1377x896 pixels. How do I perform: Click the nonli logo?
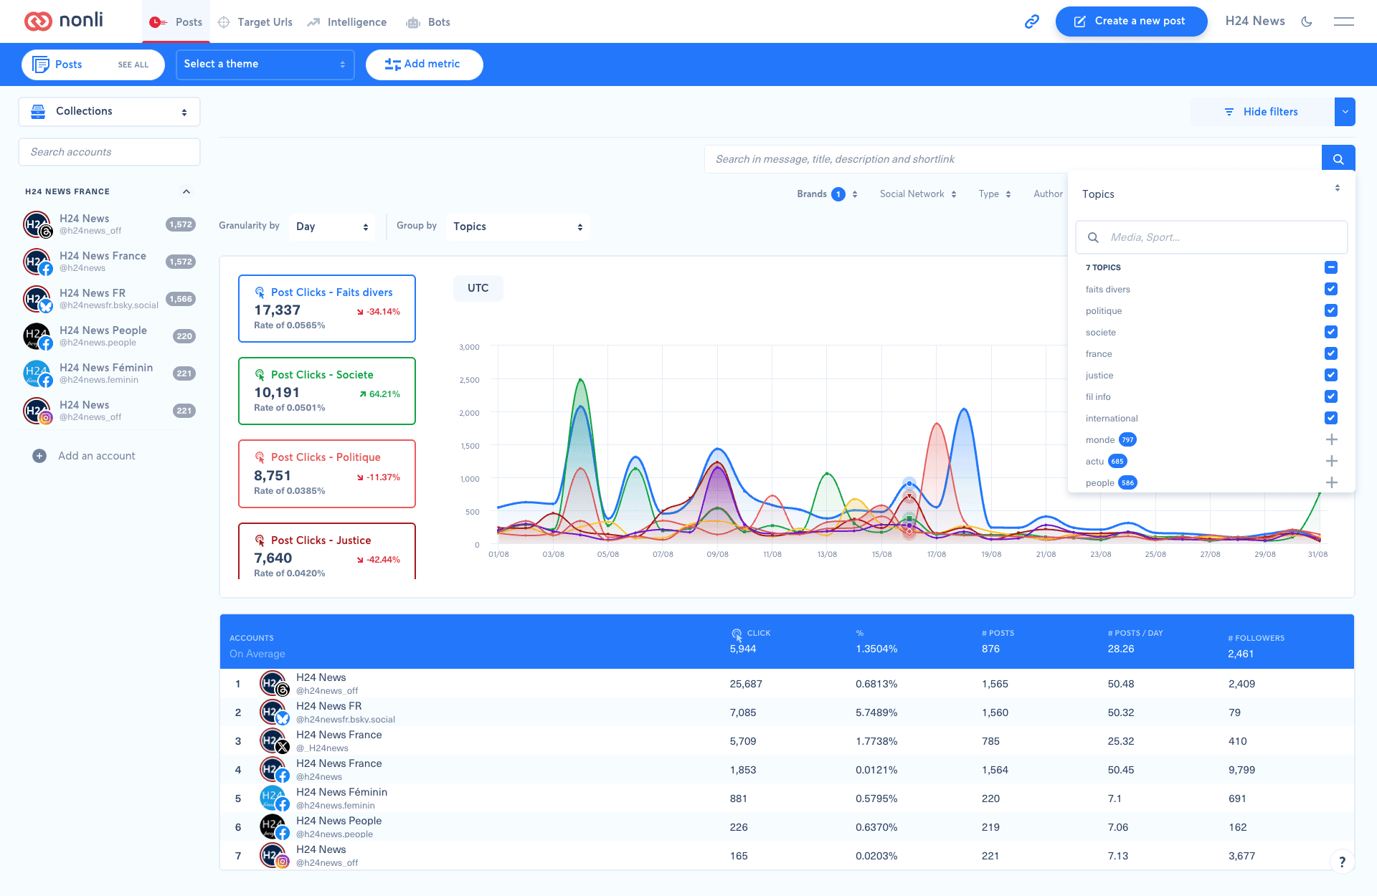click(x=64, y=21)
